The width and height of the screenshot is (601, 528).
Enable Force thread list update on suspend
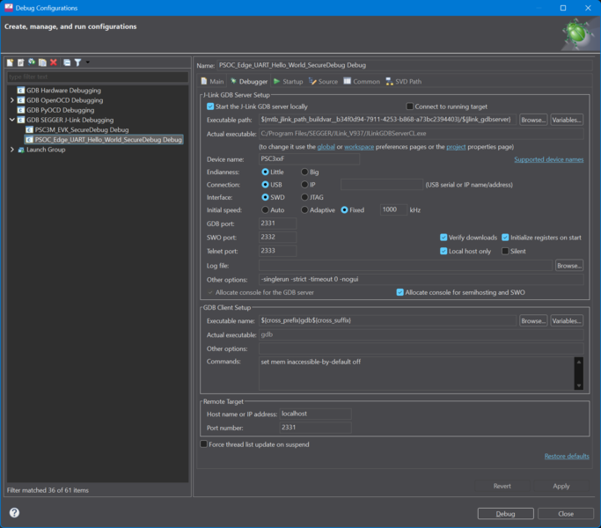(x=204, y=444)
